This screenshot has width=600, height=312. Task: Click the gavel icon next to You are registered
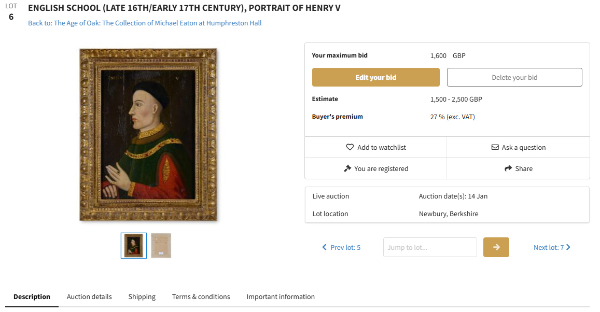[x=347, y=168]
